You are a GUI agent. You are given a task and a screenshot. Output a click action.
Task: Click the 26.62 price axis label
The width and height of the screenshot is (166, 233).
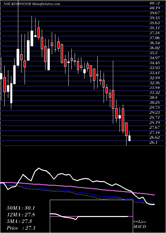(155, 137)
